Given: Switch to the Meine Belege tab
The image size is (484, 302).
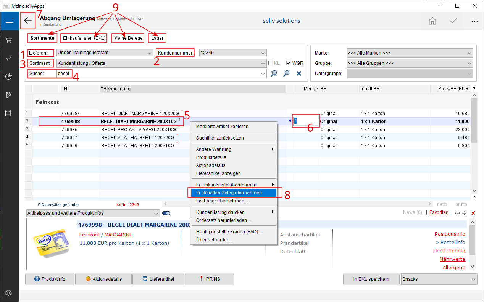Looking at the screenshot, I should pyautogui.click(x=128, y=38).
